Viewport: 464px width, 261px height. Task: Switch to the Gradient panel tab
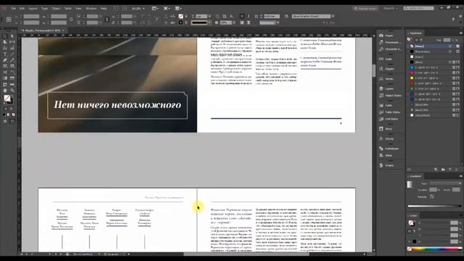click(415, 176)
